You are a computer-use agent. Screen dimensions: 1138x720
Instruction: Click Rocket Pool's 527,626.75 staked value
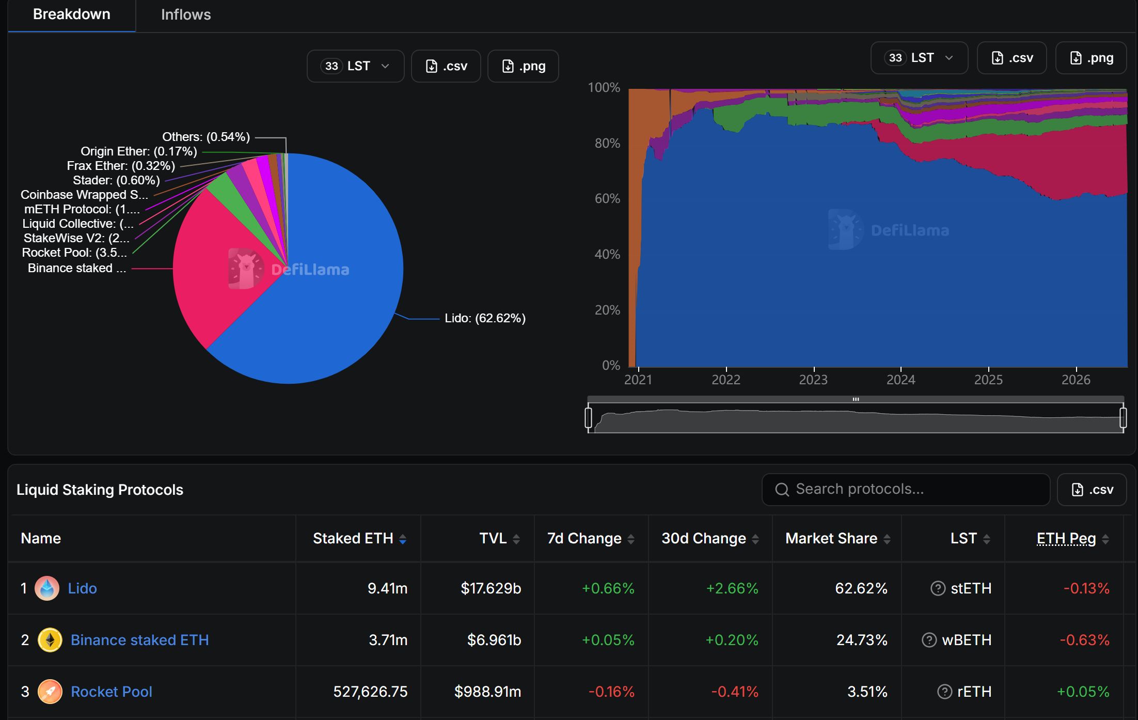(x=370, y=692)
